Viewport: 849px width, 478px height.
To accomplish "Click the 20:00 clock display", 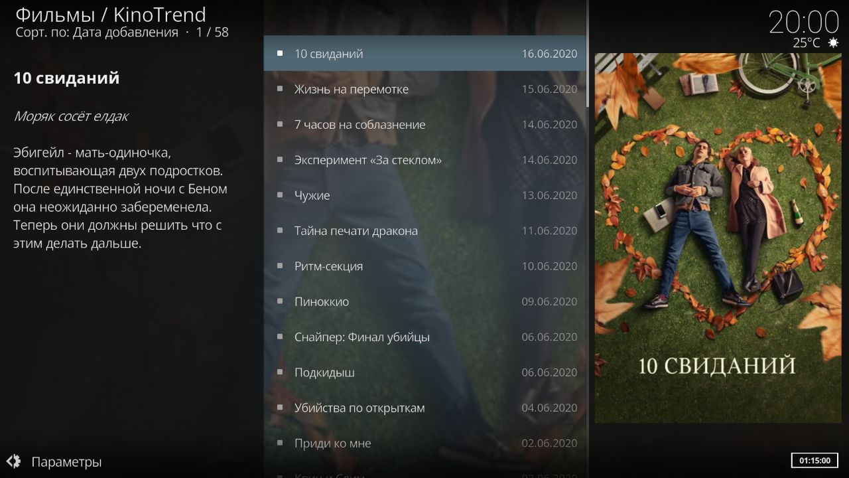I will pyautogui.click(x=804, y=22).
